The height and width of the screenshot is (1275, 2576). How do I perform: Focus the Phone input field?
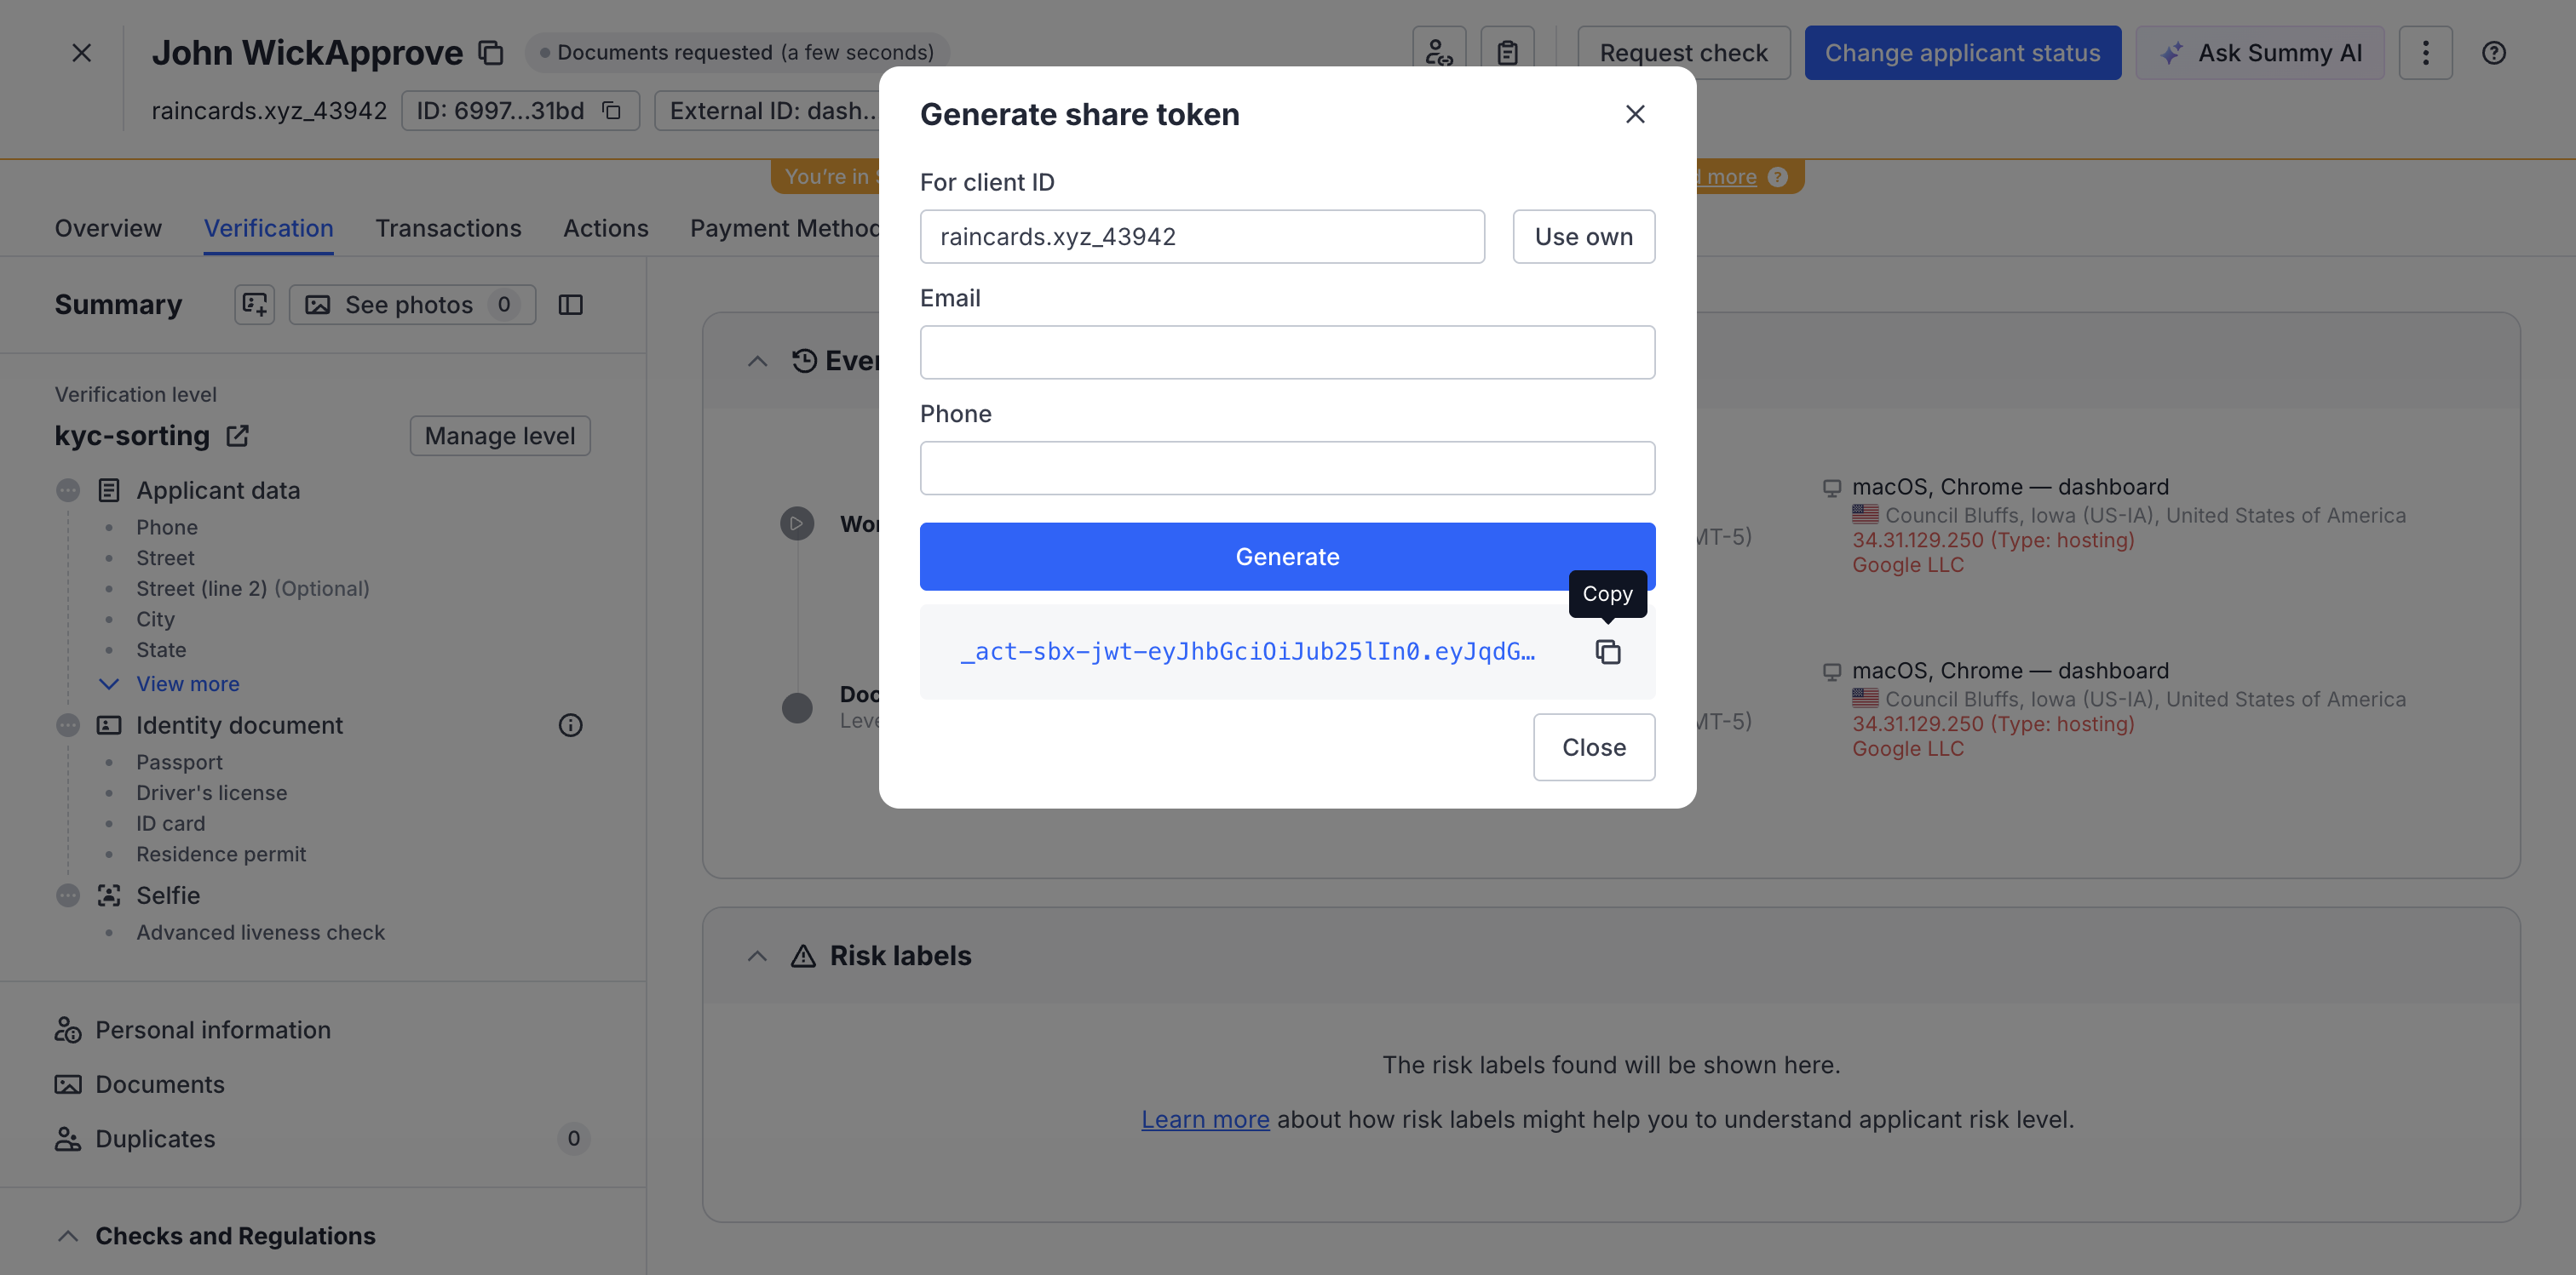(x=1287, y=469)
